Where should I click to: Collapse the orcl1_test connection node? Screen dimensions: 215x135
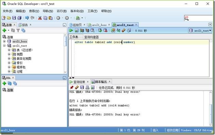click(4, 46)
